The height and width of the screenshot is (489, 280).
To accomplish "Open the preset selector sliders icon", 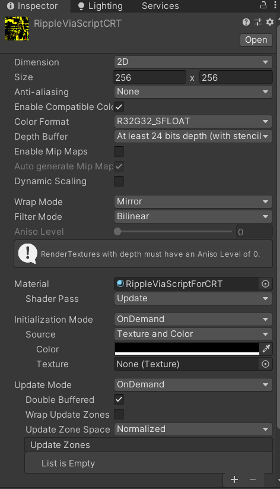I will 258,22.
